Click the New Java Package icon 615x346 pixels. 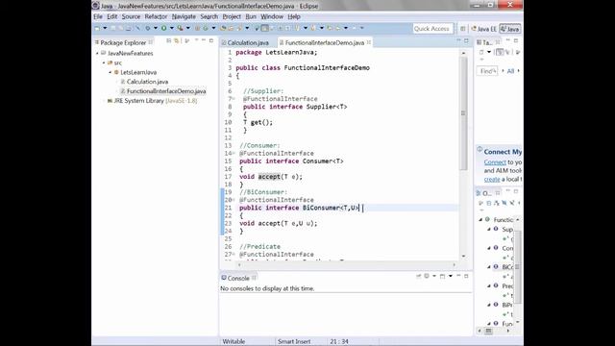[x=197, y=28]
